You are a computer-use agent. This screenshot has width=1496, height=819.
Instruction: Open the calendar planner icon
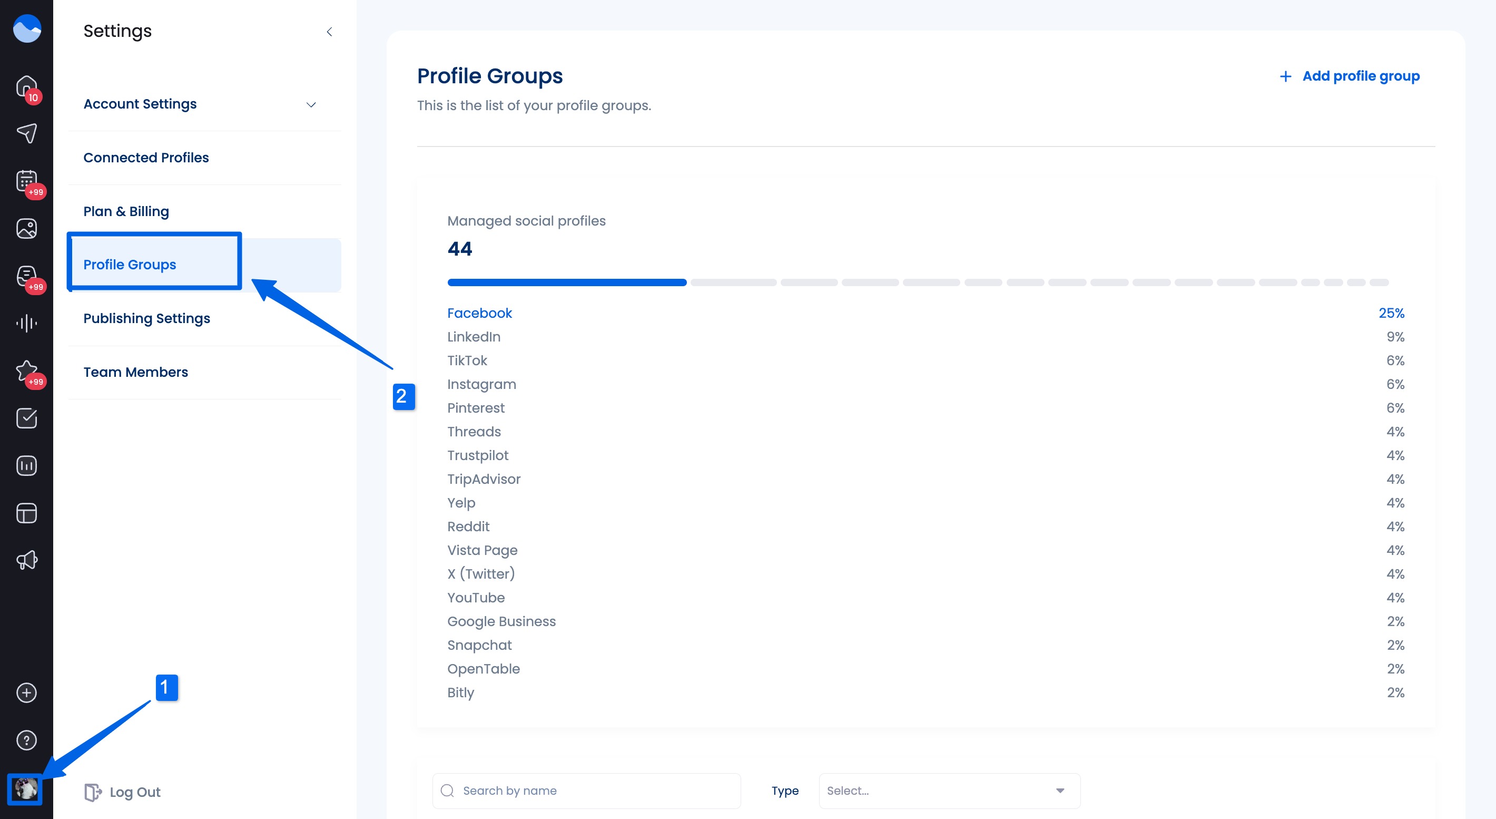[26, 181]
